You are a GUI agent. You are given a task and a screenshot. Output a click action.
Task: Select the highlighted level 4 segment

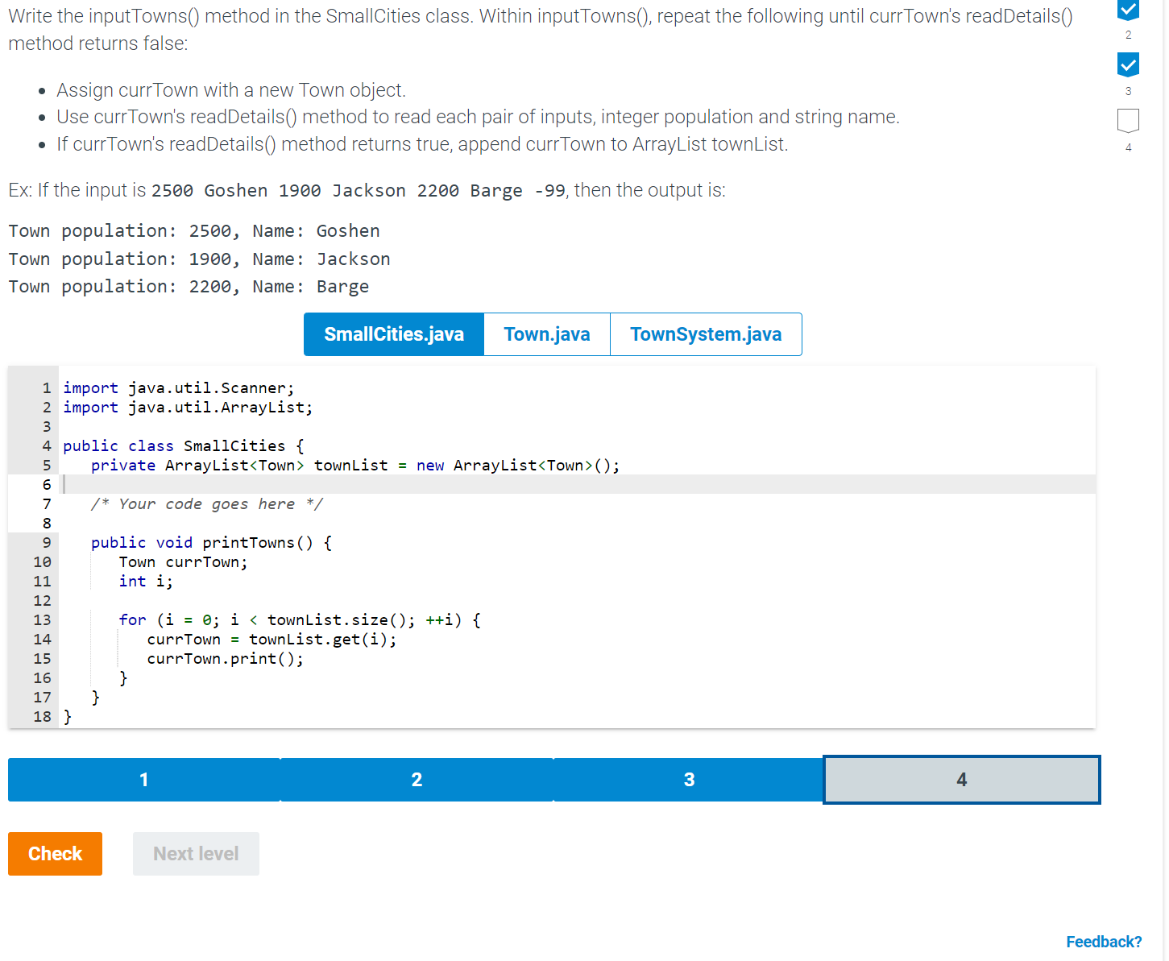point(961,779)
